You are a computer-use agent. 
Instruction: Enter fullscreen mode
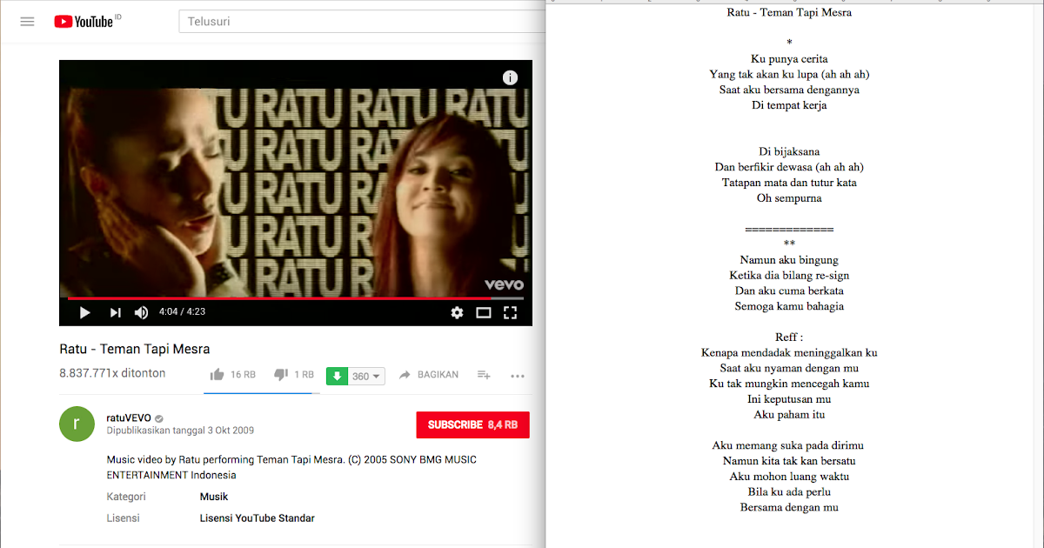click(x=511, y=312)
